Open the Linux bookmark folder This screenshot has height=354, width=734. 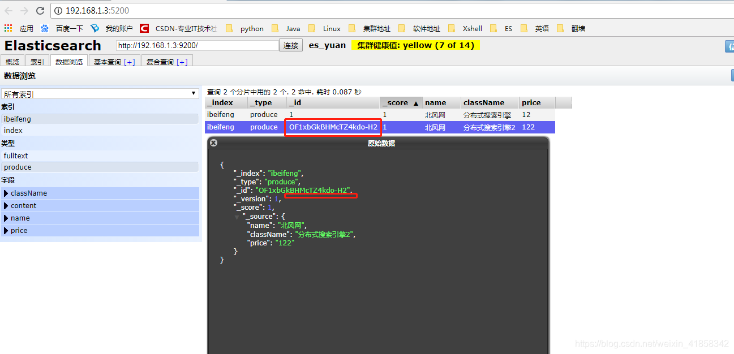[325, 28]
